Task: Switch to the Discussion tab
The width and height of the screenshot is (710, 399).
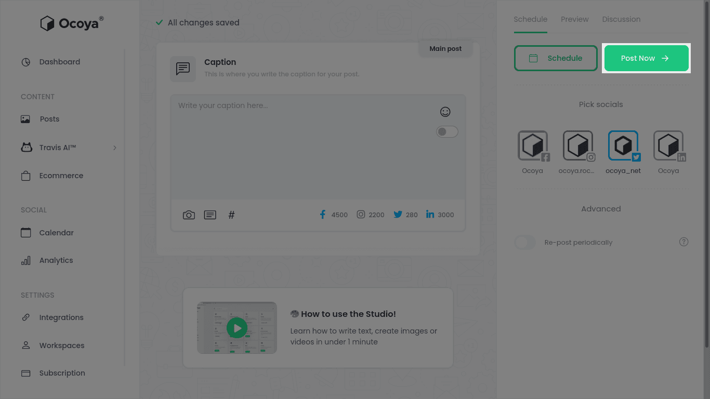Action: 621,19
